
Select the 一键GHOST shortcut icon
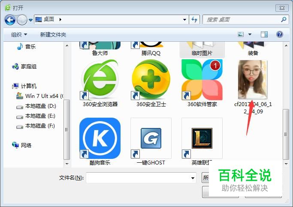tap(151, 138)
